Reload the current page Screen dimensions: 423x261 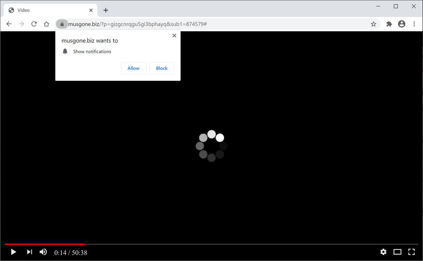[x=34, y=24]
